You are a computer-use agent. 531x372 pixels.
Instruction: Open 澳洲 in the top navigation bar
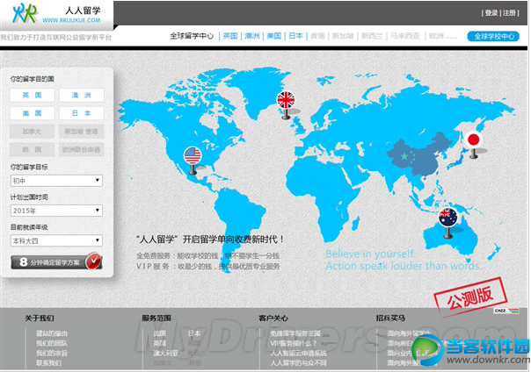252,36
